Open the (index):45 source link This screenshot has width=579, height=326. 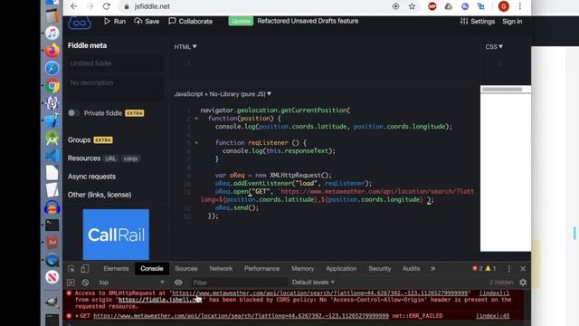492,316
